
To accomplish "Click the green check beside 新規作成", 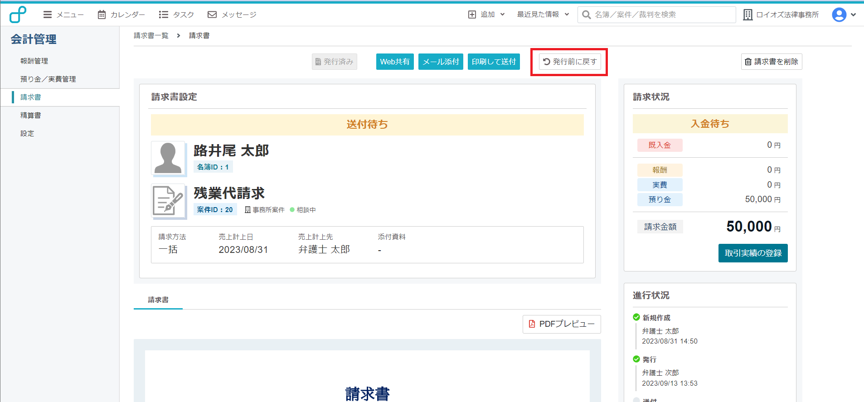I will [636, 317].
